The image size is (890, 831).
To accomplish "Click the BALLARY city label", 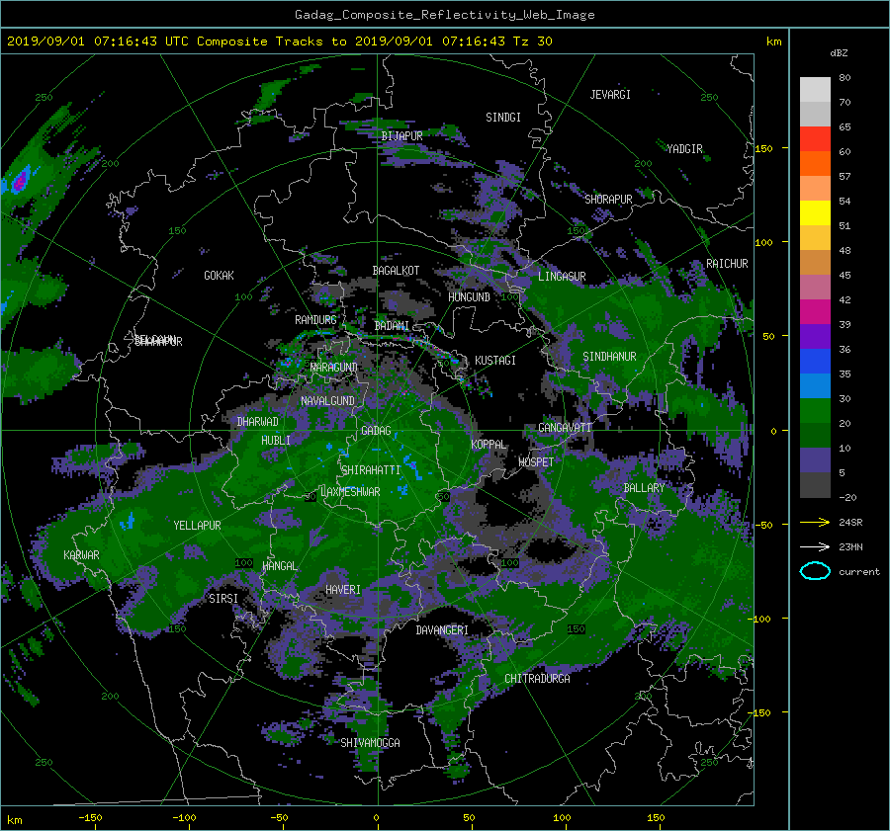I will pos(644,488).
